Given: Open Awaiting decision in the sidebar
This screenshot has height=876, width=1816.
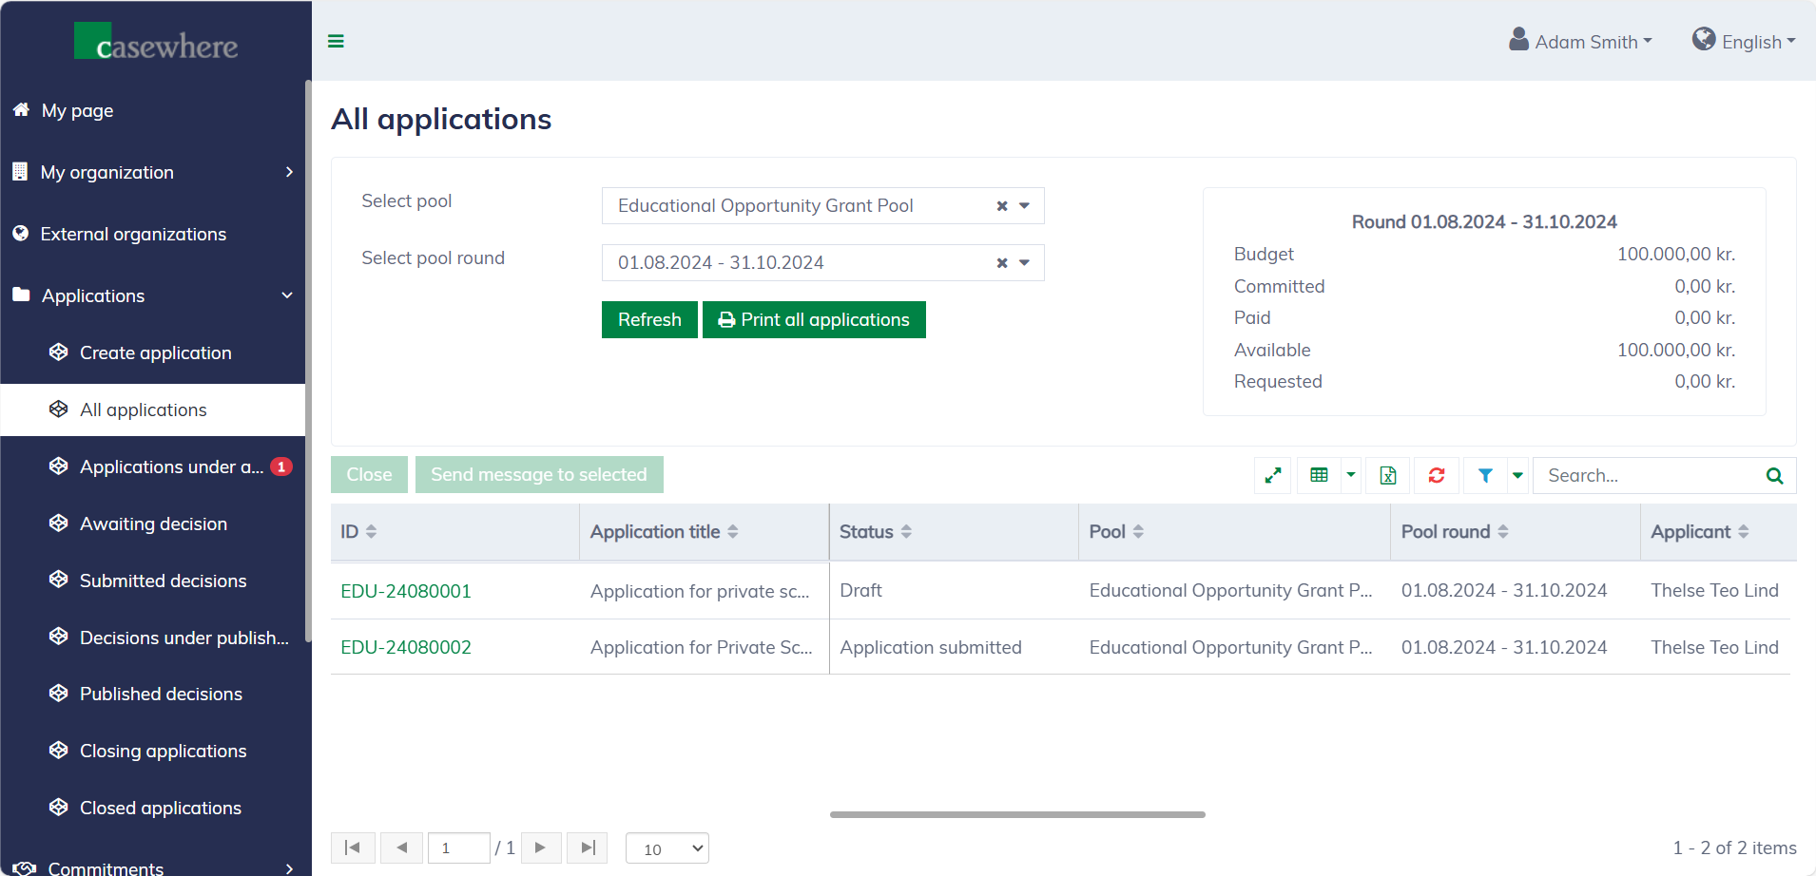Looking at the screenshot, I should click(x=153, y=524).
